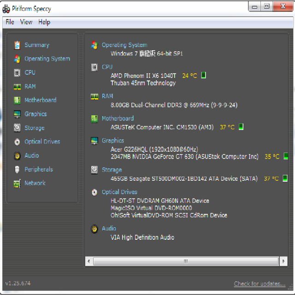Select Storage in the sidebar list
The height and width of the screenshot is (295, 295).
coord(35,128)
